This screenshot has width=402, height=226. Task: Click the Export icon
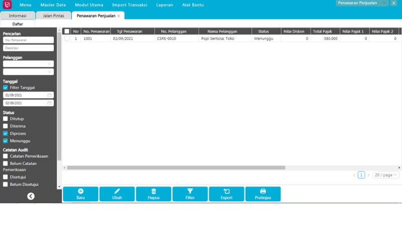click(x=227, y=191)
